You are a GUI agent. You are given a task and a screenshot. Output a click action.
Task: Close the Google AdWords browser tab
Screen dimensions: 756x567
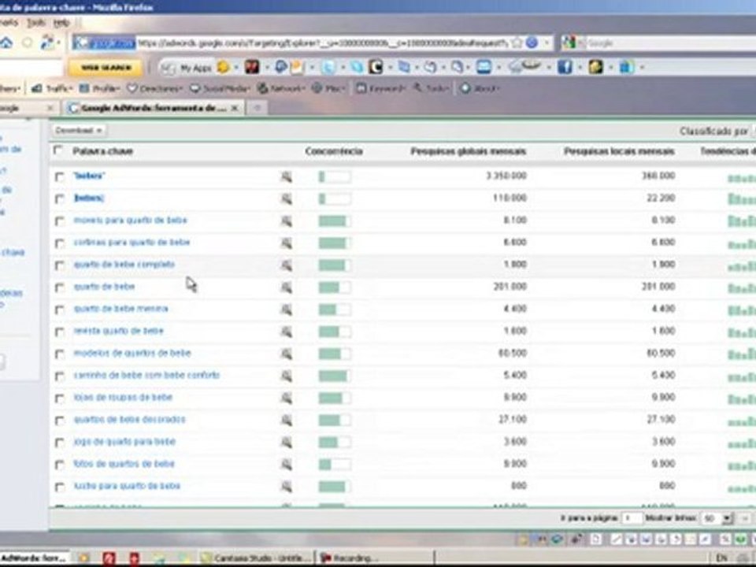tap(235, 108)
